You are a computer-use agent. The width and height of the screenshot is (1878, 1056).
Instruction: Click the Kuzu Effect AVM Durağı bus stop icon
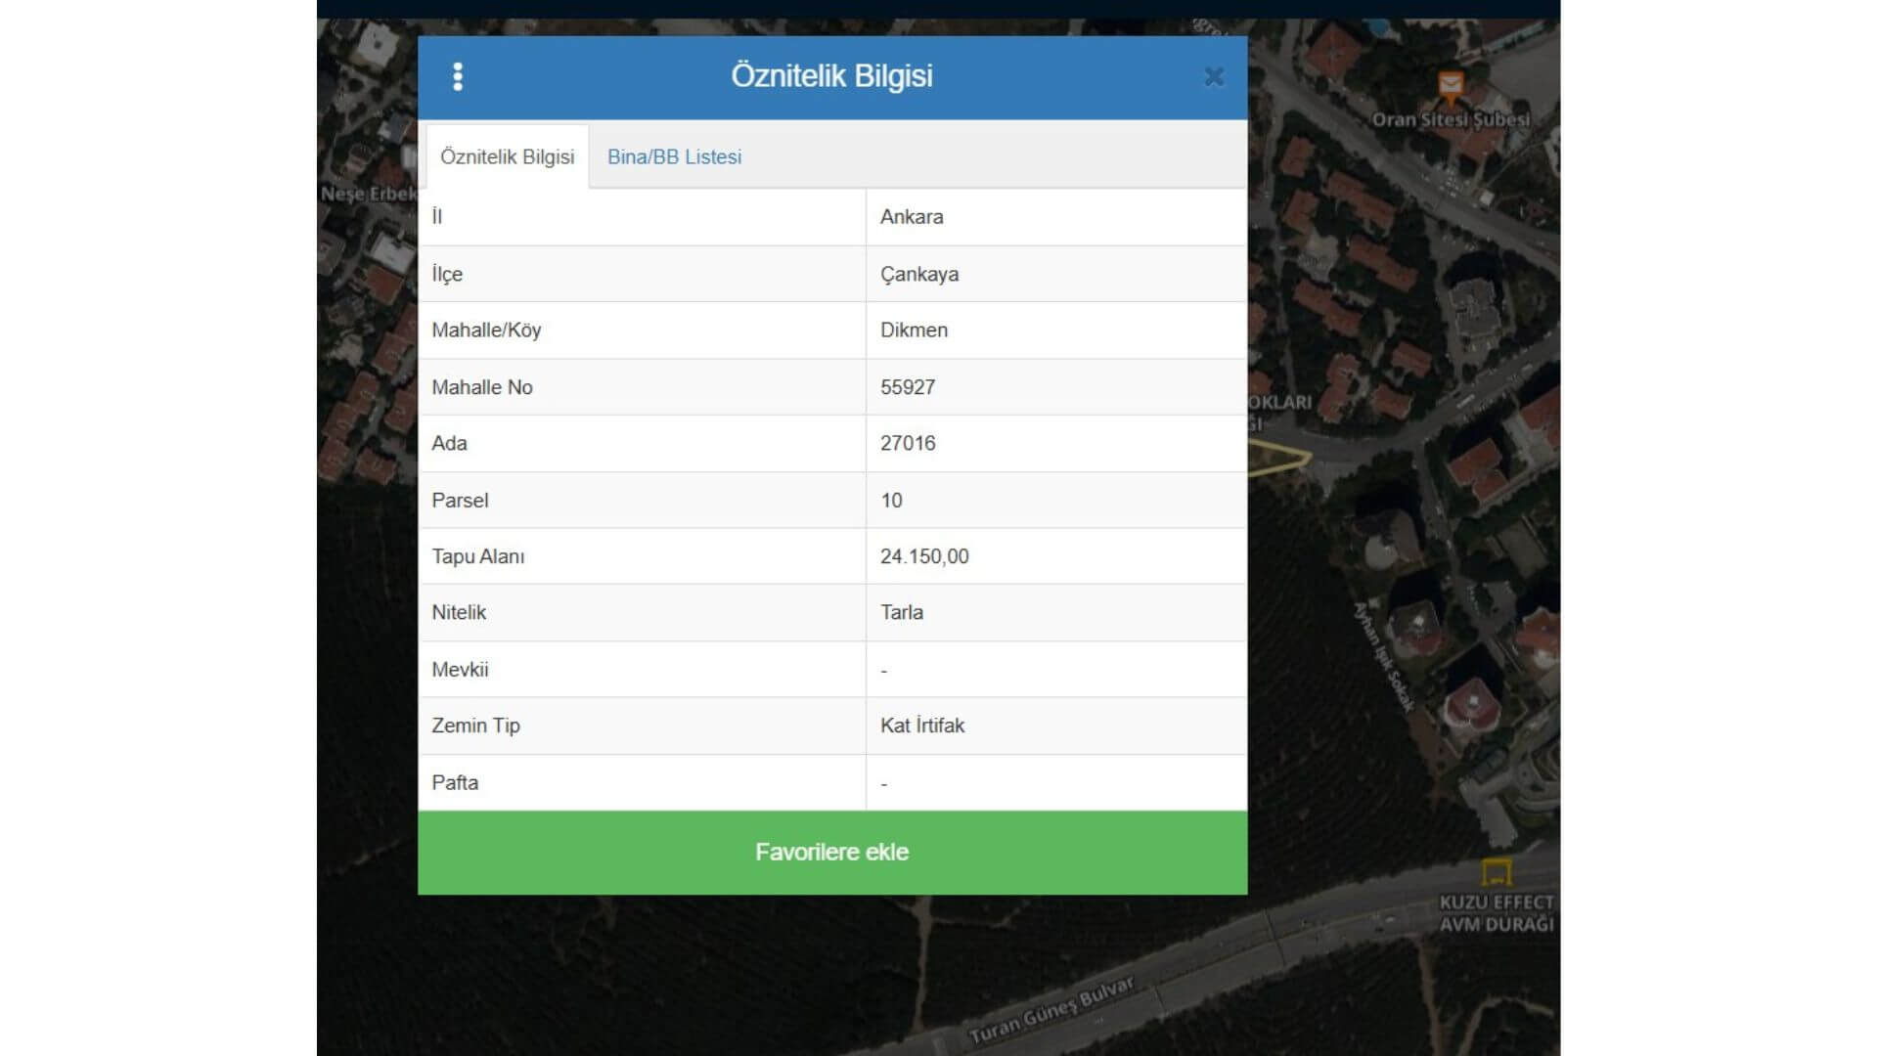pyautogui.click(x=1497, y=870)
